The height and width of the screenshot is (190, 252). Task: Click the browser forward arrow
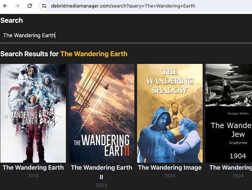(17, 6)
